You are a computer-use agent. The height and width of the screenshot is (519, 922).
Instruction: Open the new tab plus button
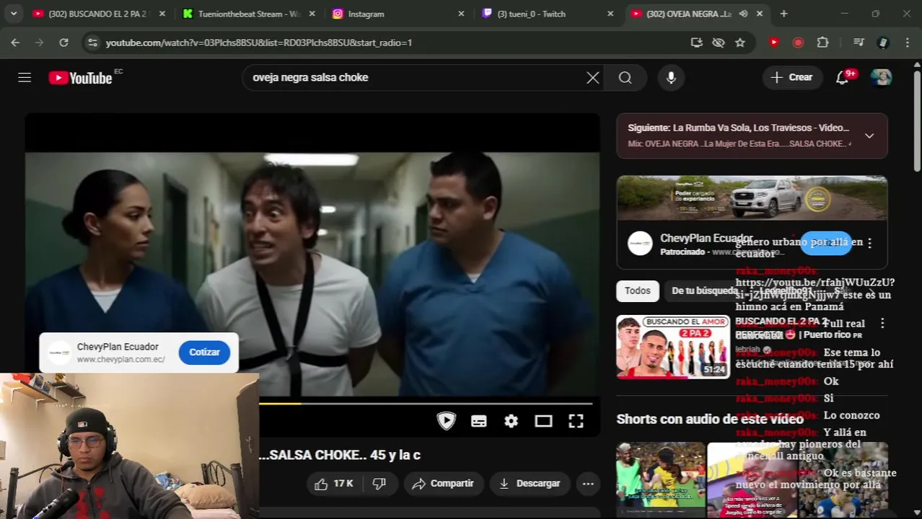coord(783,14)
